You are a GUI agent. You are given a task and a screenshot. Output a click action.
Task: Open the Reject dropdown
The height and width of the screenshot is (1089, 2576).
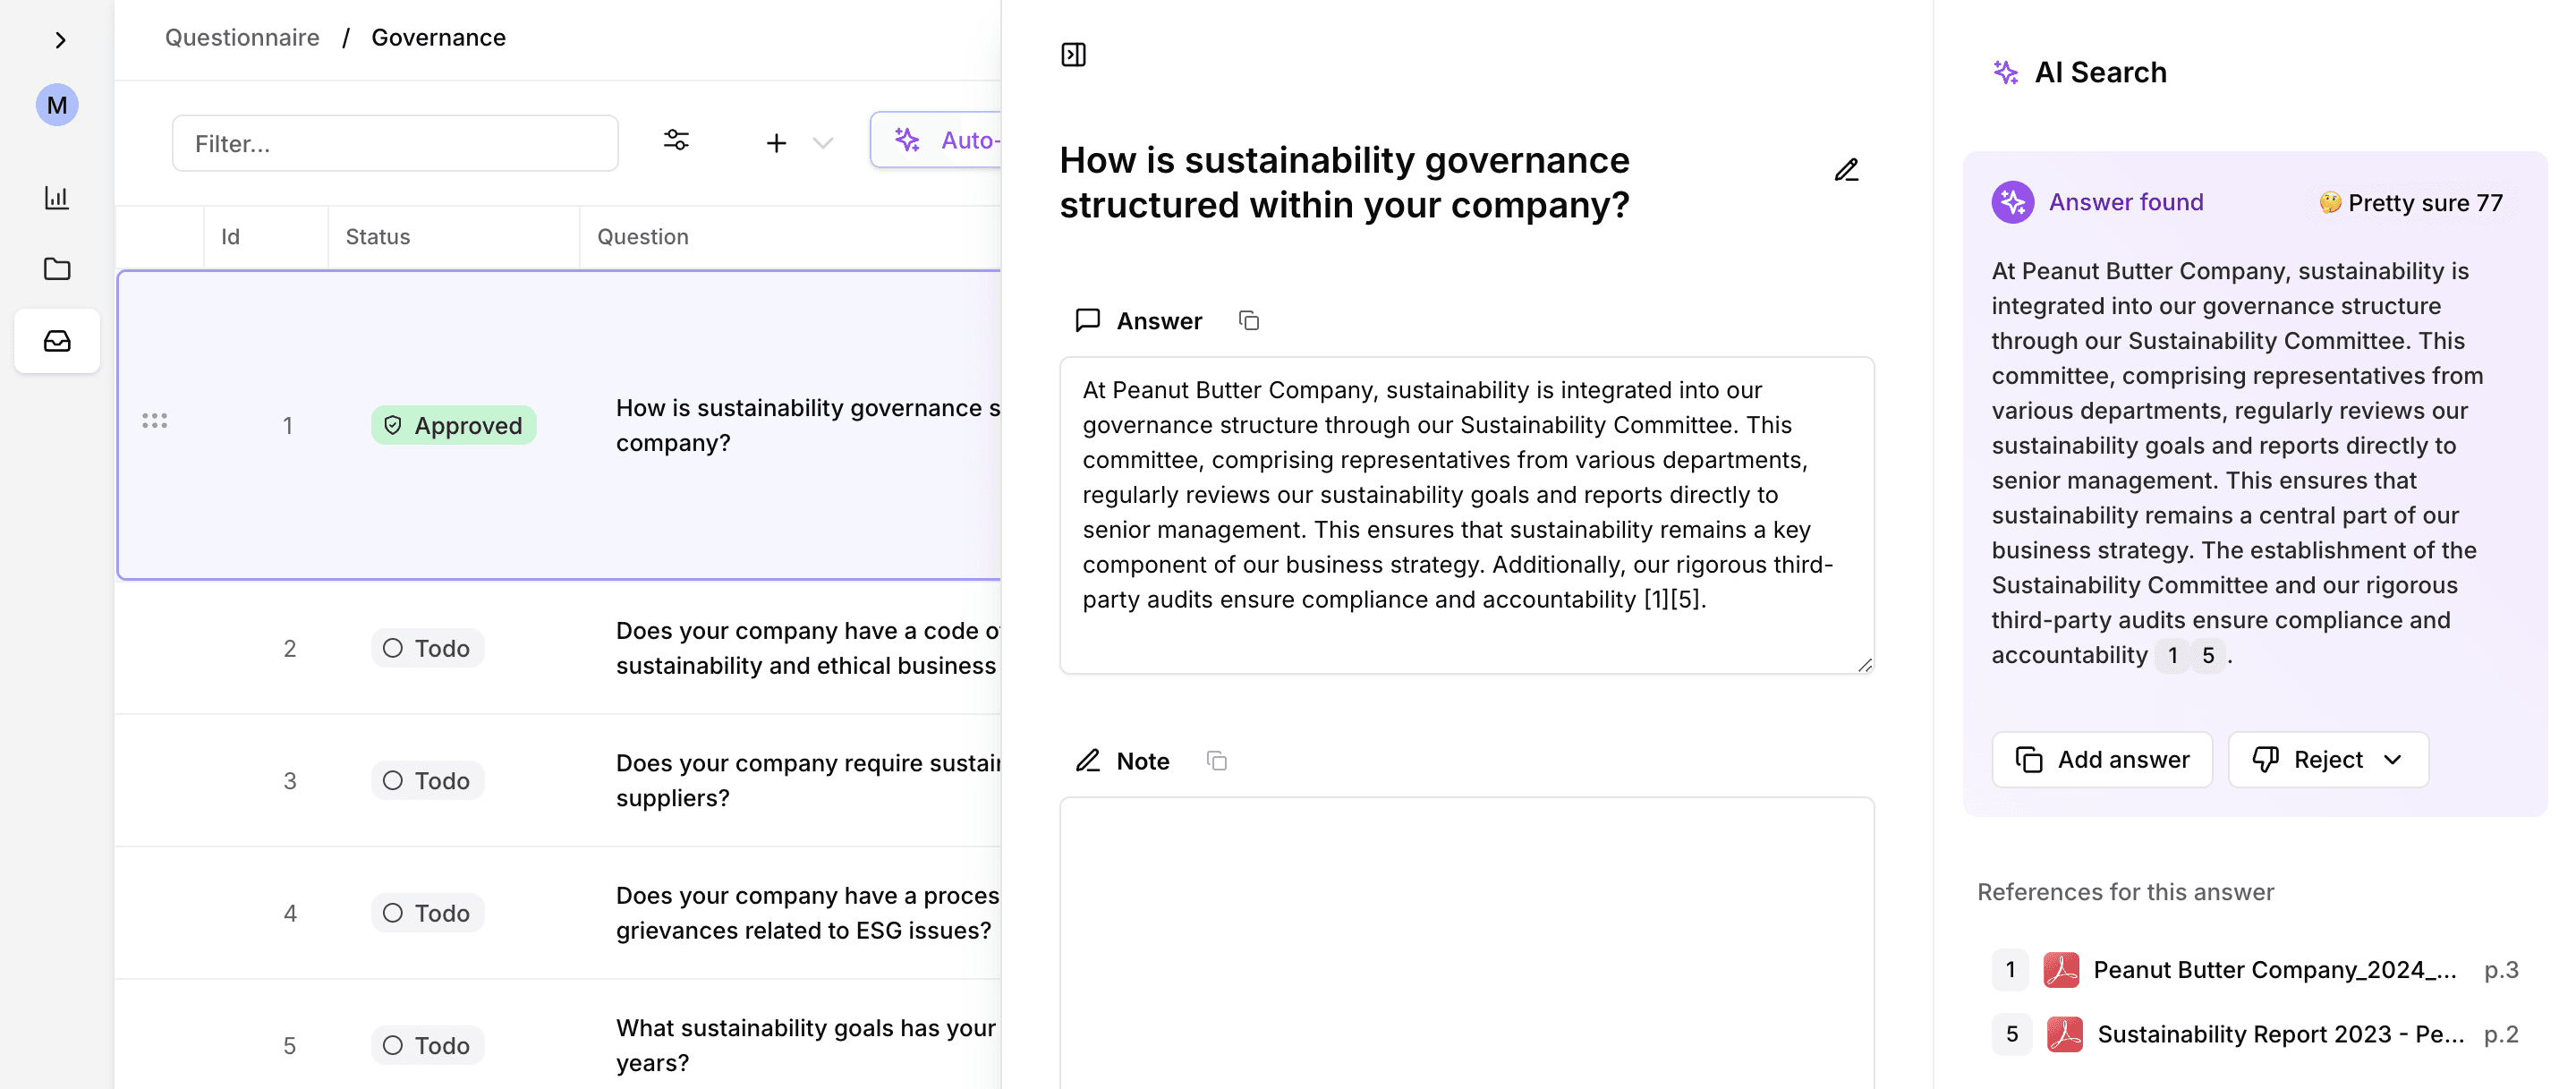2327,760
